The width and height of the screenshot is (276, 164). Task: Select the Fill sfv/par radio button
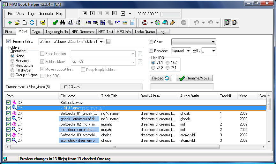point(12,70)
